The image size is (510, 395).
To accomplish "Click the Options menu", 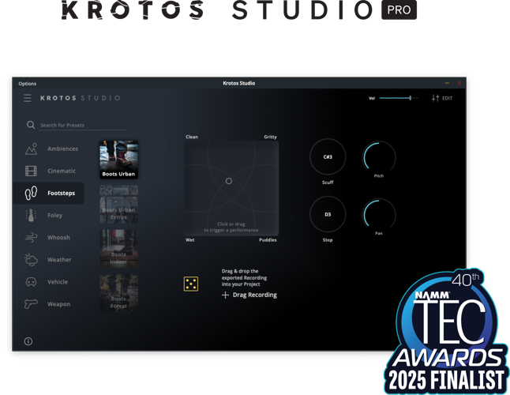I will (x=28, y=84).
